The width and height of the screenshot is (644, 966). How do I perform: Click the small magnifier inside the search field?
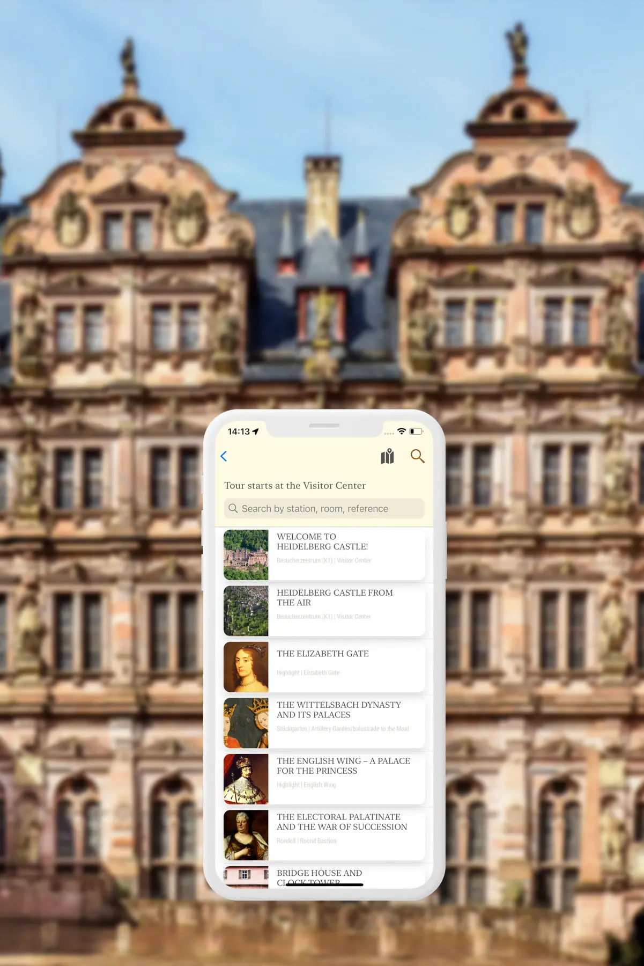coord(233,508)
